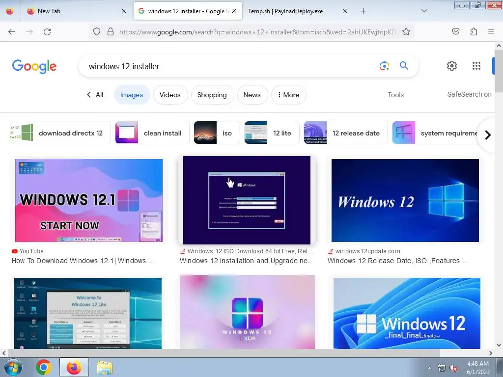Image resolution: width=503 pixels, height=377 pixels.
Task: Choose the 12 lite suggestion chip
Action: tap(272, 133)
